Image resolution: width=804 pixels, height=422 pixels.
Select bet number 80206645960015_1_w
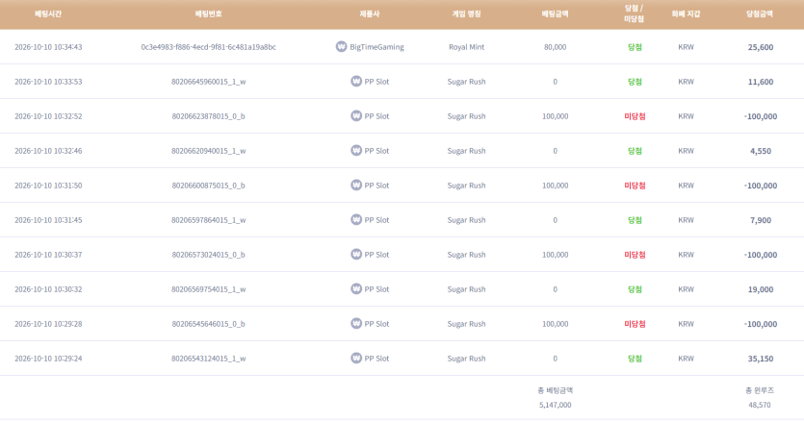point(209,82)
